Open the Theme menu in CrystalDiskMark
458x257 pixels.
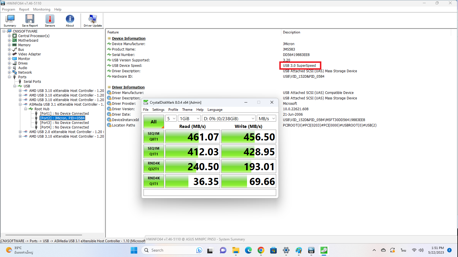tap(187, 110)
